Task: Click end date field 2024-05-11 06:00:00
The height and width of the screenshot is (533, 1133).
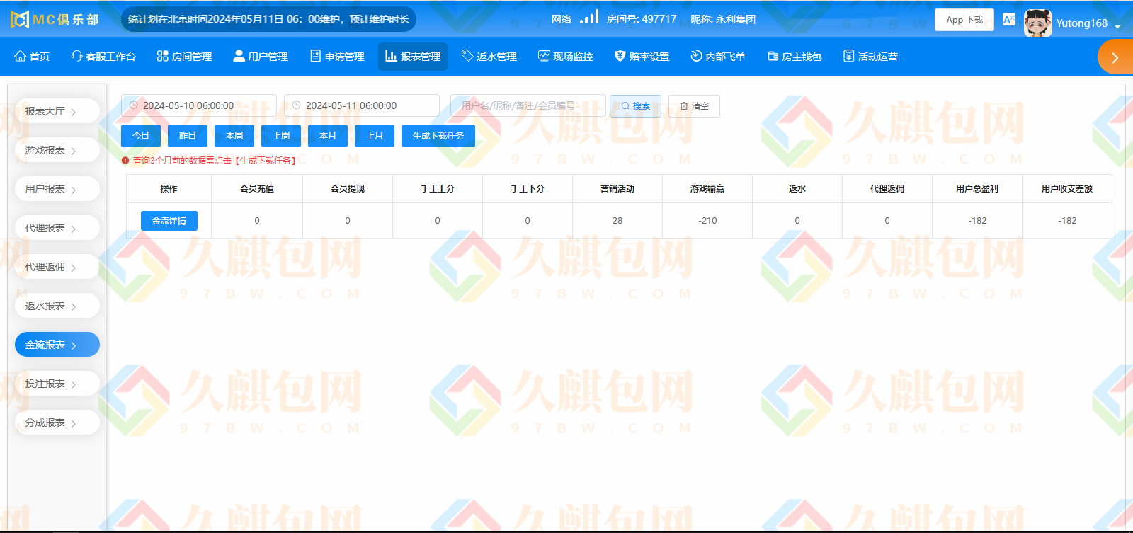Action: coord(362,105)
